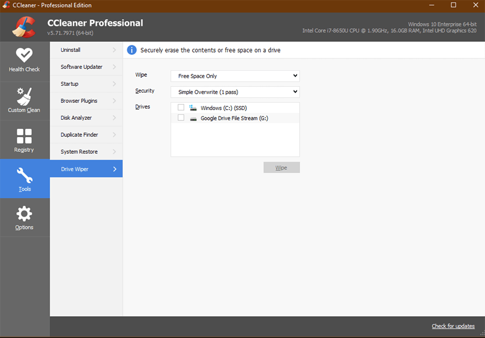Expand the Uninstall tool entry
Image resolution: width=485 pixels, height=338 pixels.
[x=86, y=49]
